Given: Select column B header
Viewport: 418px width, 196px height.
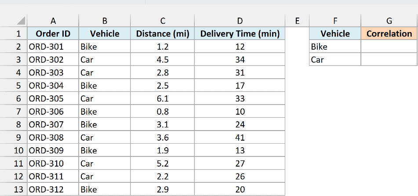Looking at the screenshot, I should (105, 21).
